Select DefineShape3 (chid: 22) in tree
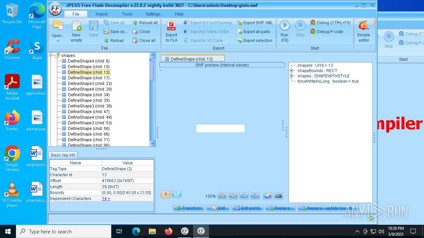The image size is (424, 238). coord(90,83)
